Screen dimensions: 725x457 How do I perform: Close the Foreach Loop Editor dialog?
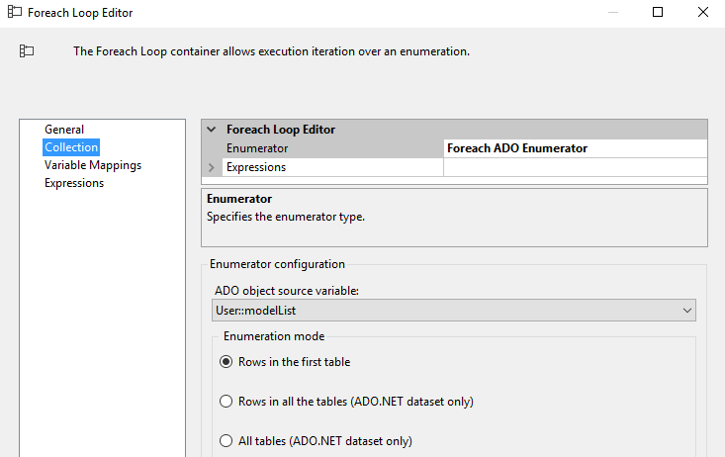tap(702, 13)
